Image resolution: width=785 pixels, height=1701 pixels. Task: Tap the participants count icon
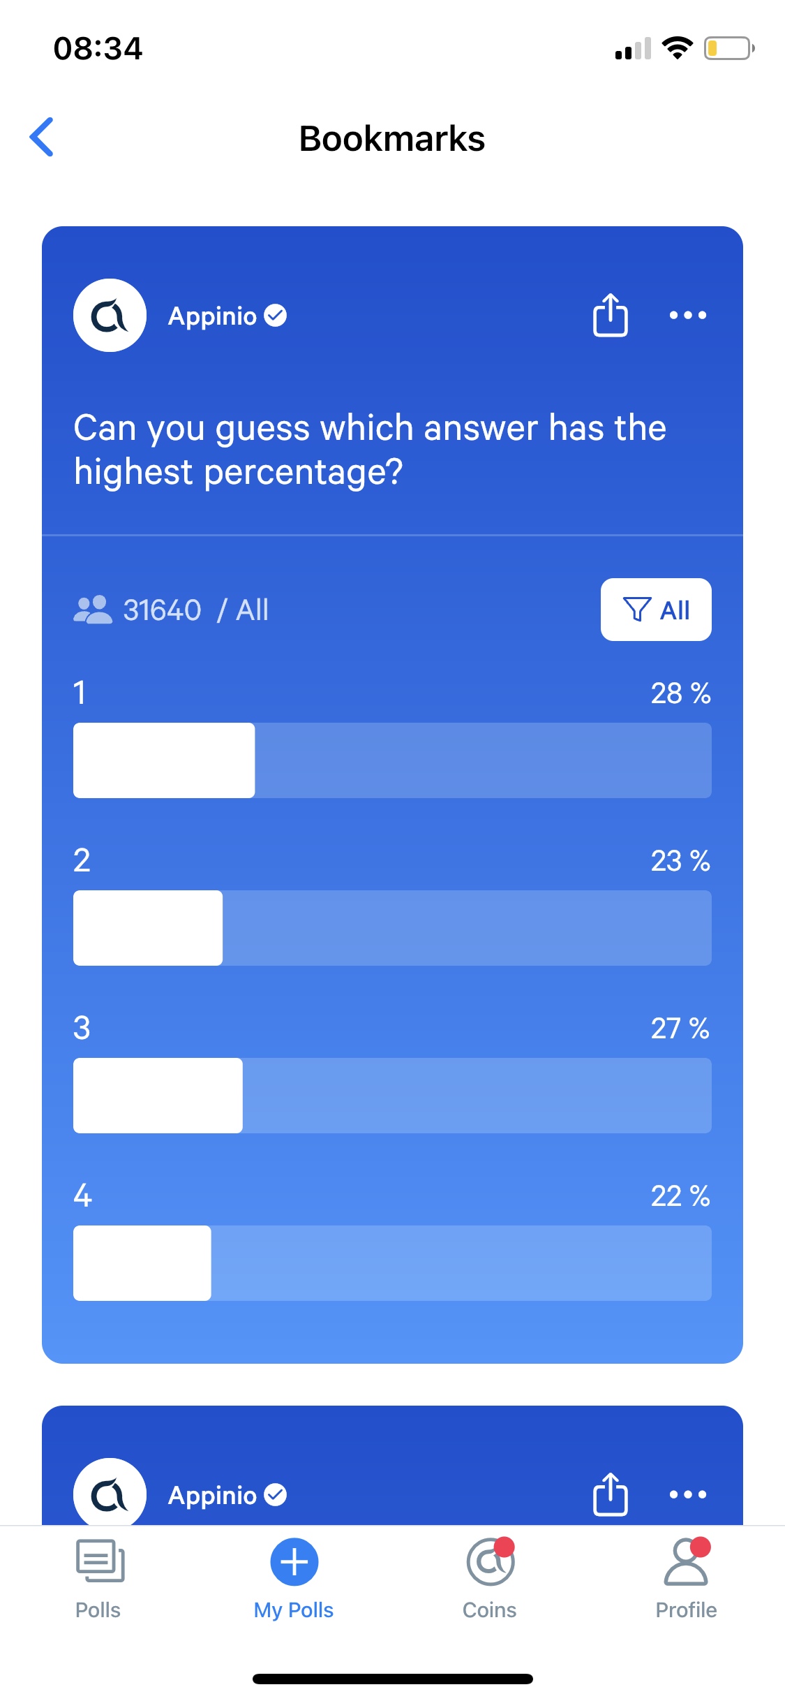point(92,610)
